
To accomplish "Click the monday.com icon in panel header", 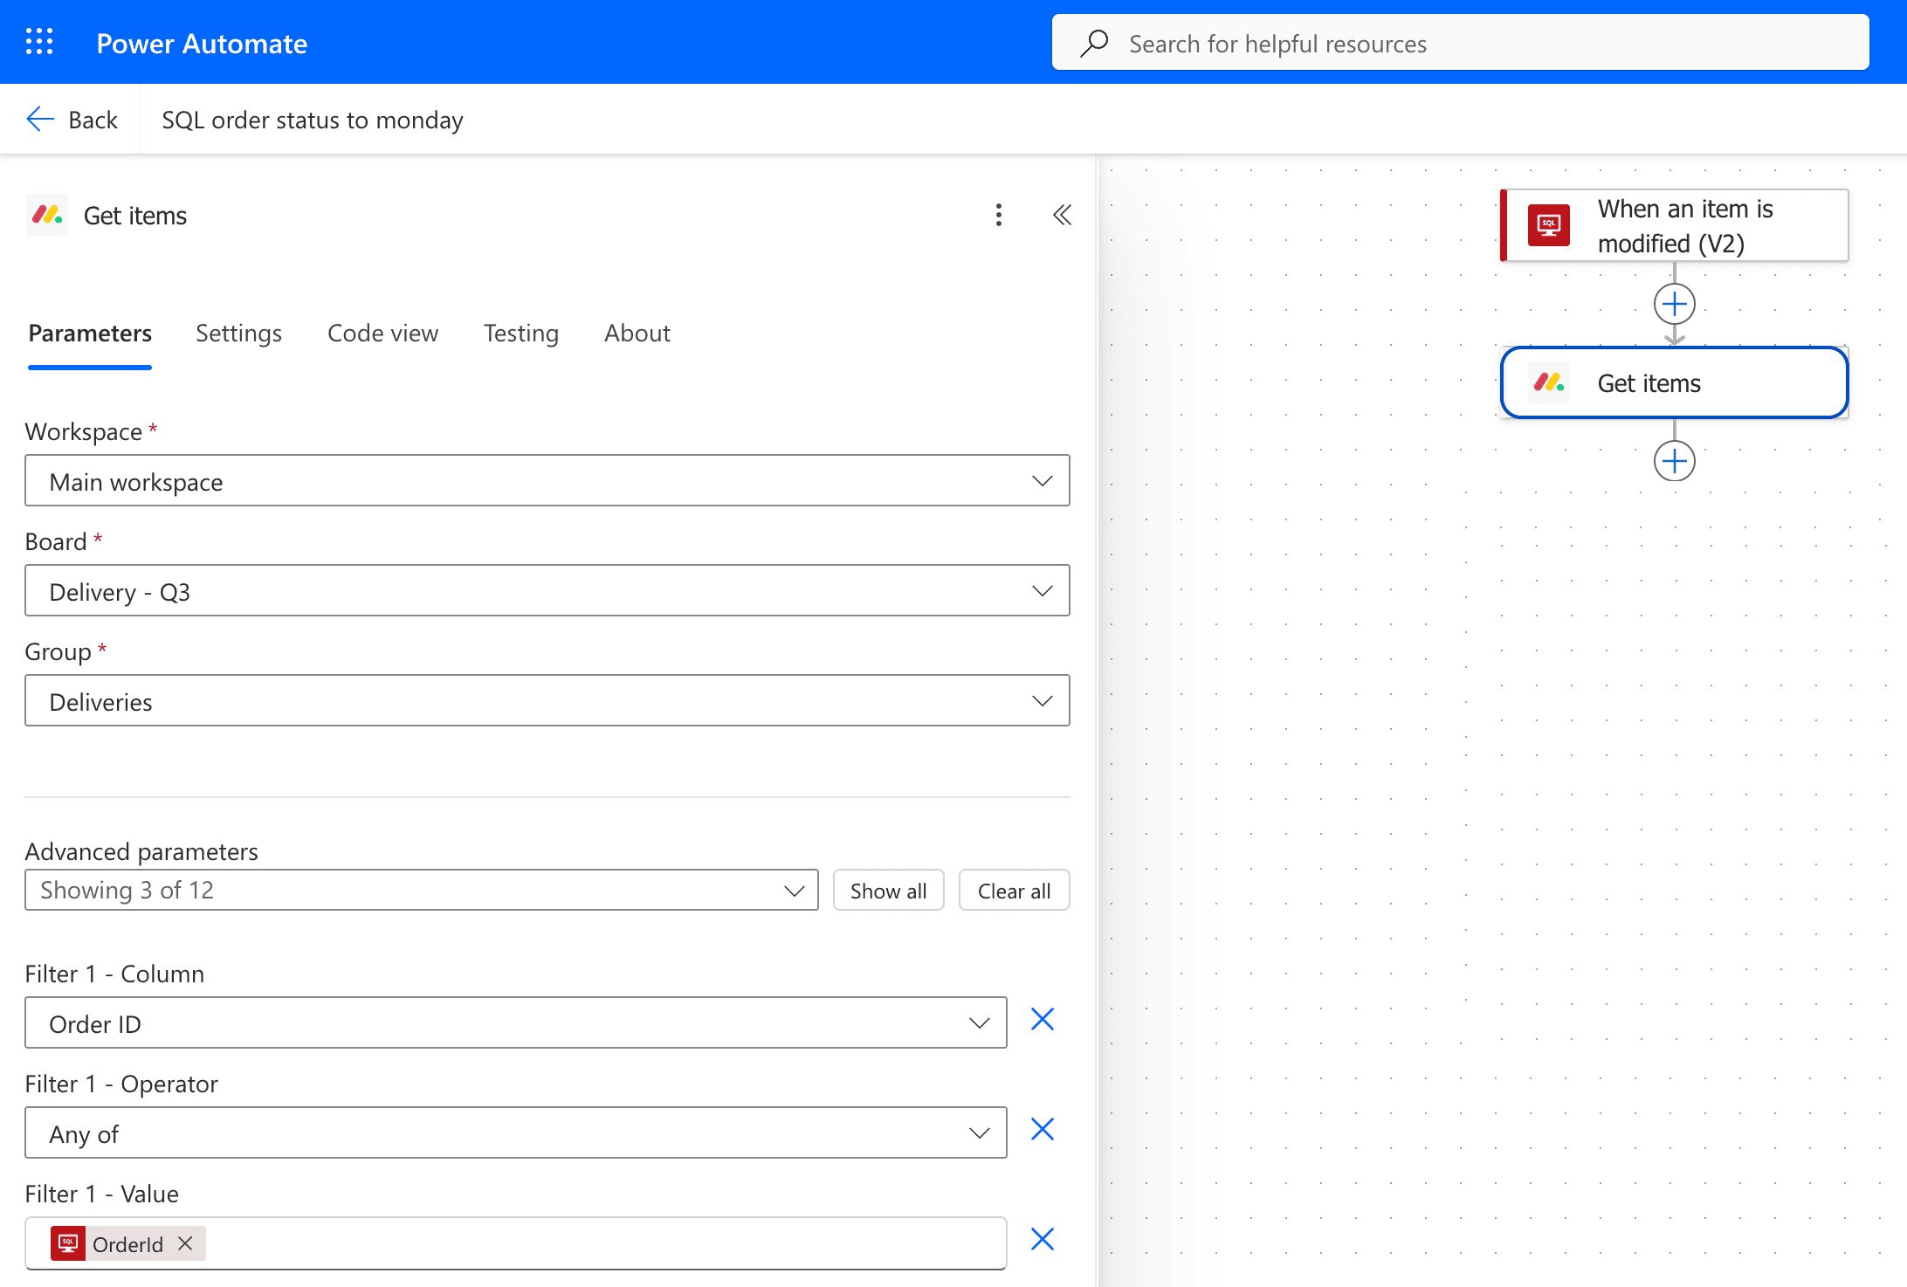I will pyautogui.click(x=47, y=215).
